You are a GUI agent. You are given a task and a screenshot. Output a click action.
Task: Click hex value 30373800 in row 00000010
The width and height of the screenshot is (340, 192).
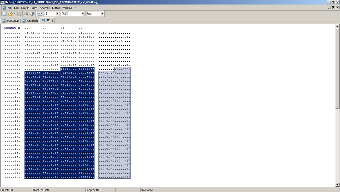pos(86,37)
